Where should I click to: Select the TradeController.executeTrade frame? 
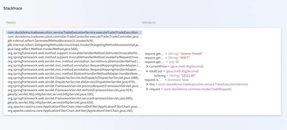click(75, 37)
